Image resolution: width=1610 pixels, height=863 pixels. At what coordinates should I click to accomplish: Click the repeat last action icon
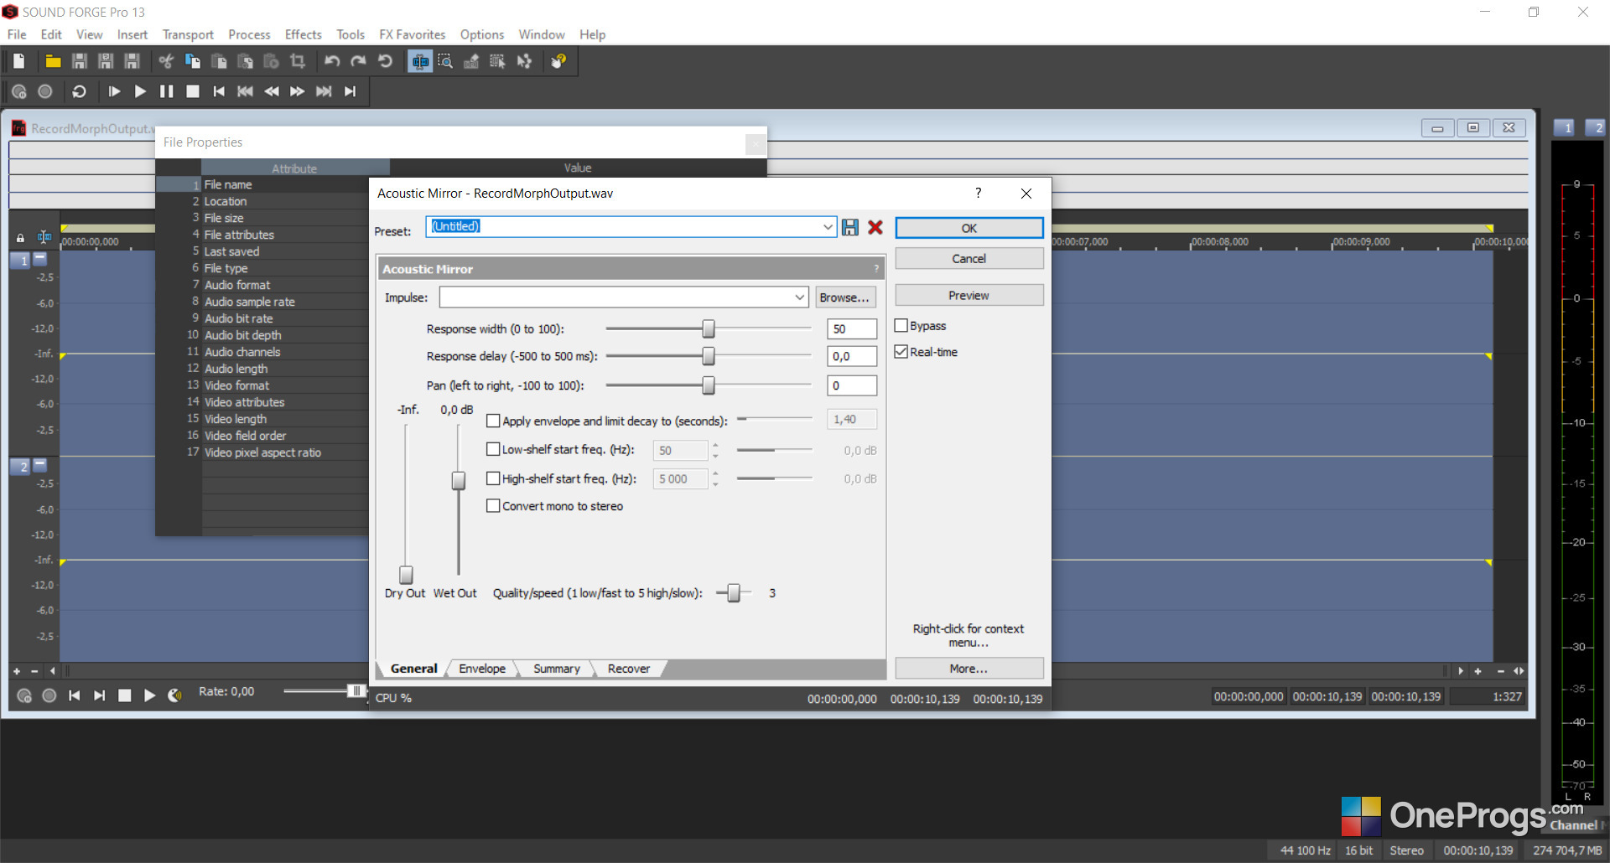pos(385,61)
